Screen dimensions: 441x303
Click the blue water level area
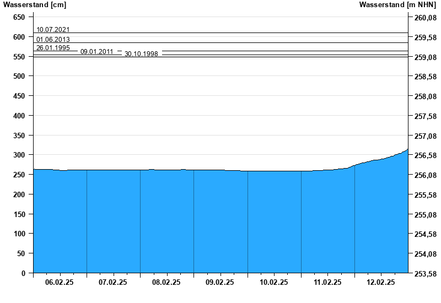pos(220,220)
